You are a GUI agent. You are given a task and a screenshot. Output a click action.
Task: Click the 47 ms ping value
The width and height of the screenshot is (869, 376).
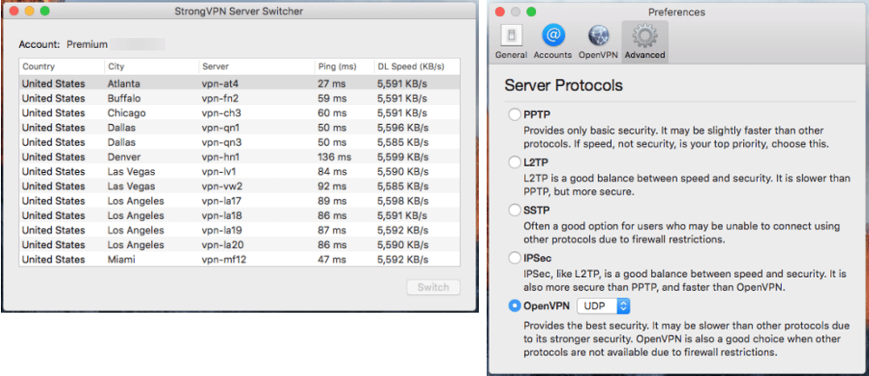[x=332, y=259]
